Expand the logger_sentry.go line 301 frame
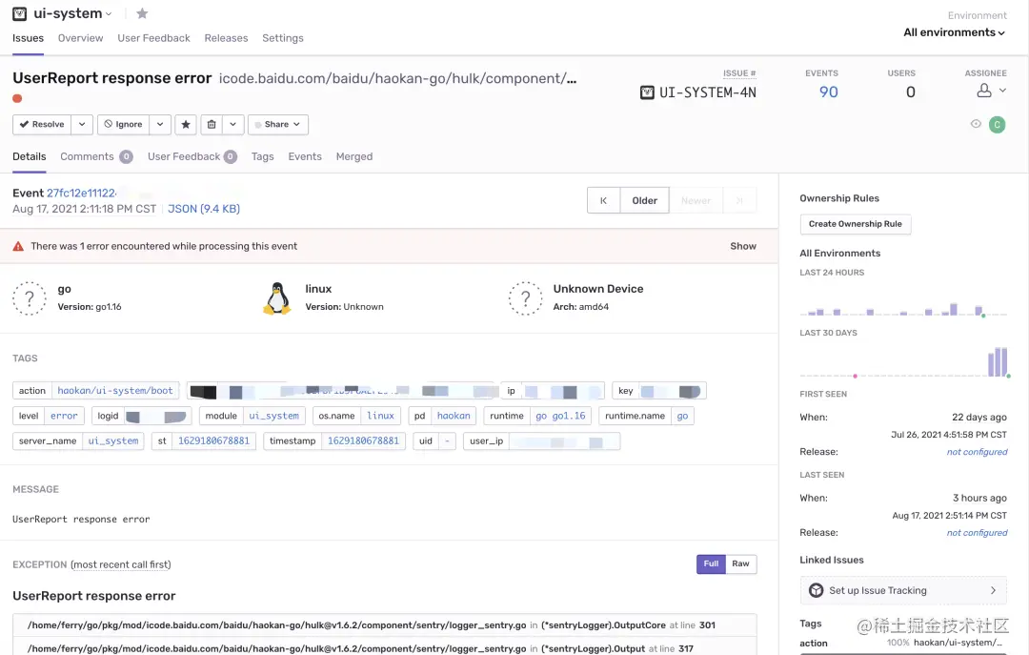The height and width of the screenshot is (655, 1029). point(385,625)
